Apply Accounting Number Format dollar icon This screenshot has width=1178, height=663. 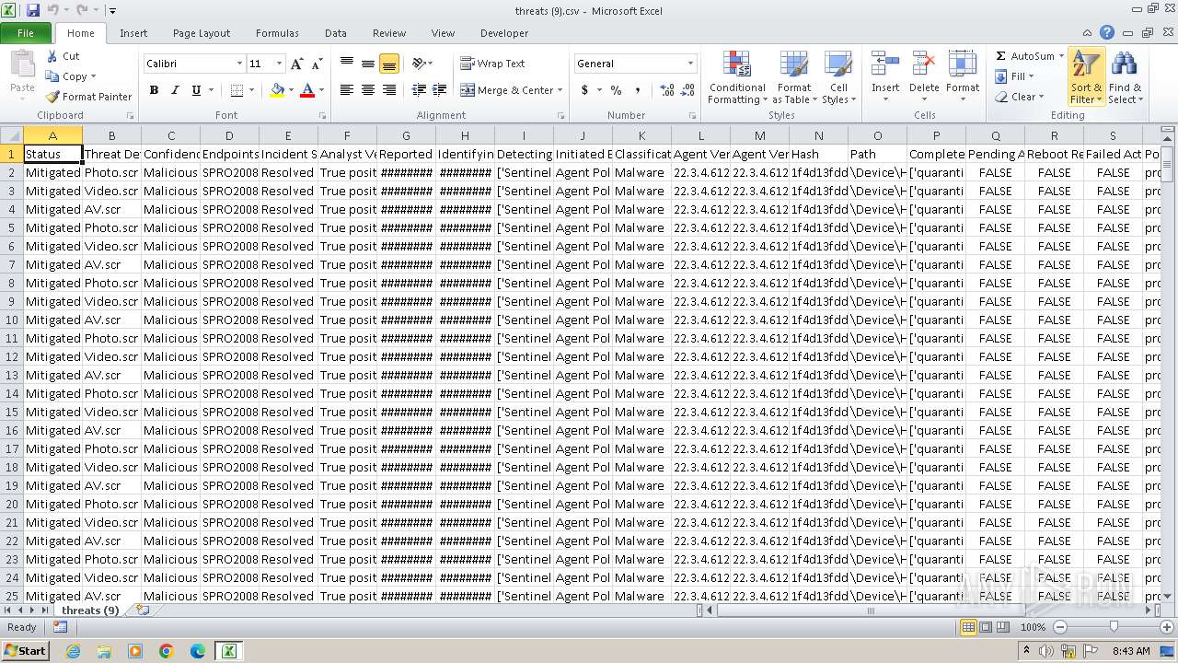584,90
